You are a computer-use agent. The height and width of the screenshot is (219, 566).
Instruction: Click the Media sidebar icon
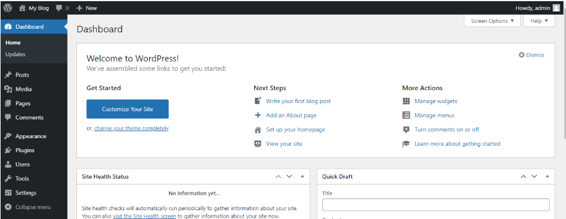coord(8,89)
